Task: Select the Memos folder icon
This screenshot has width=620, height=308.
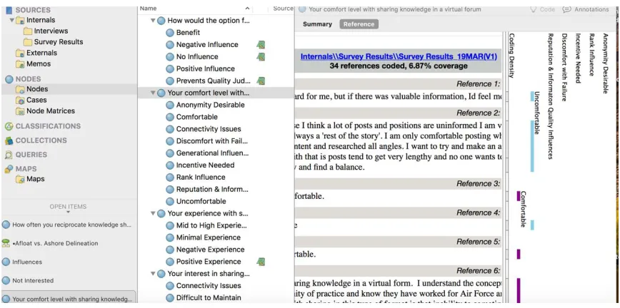Action: [x=20, y=64]
